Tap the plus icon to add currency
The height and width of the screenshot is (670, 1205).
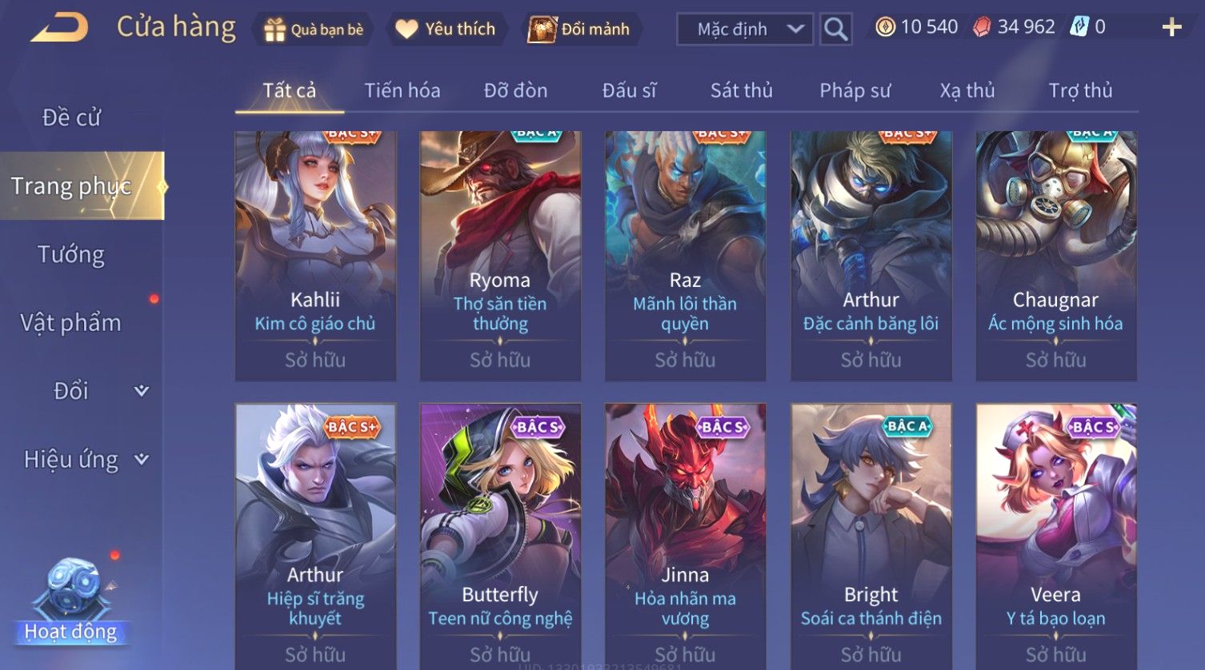tap(1171, 27)
